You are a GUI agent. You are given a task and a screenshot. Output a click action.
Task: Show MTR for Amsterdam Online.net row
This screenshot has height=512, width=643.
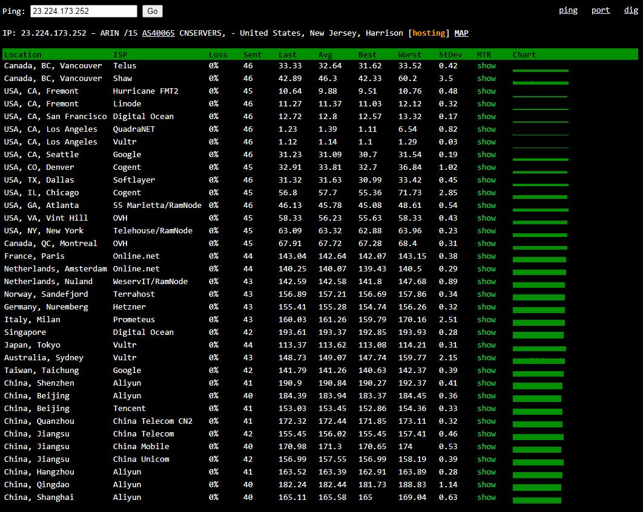486,268
